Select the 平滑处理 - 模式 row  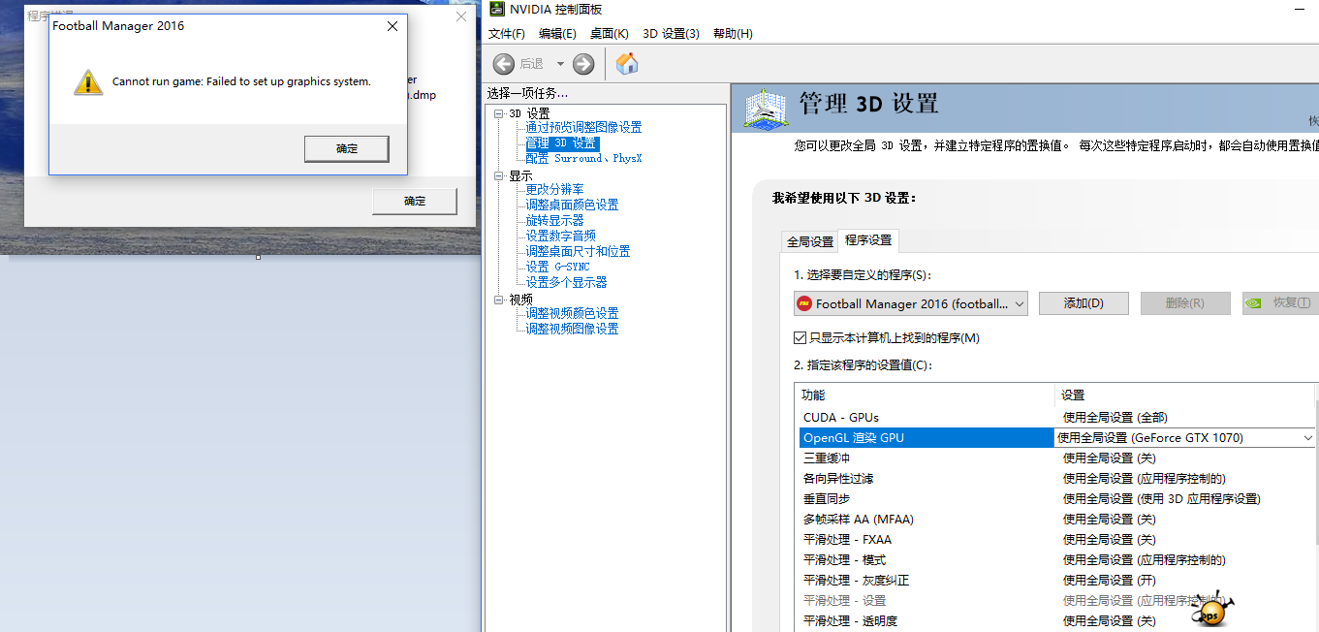pyautogui.click(x=1056, y=560)
